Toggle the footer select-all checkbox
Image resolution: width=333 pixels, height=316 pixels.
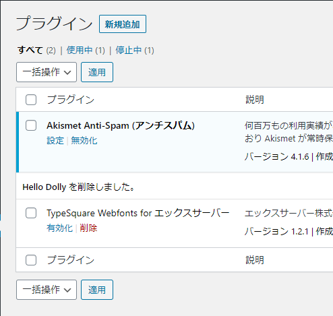[x=31, y=260]
